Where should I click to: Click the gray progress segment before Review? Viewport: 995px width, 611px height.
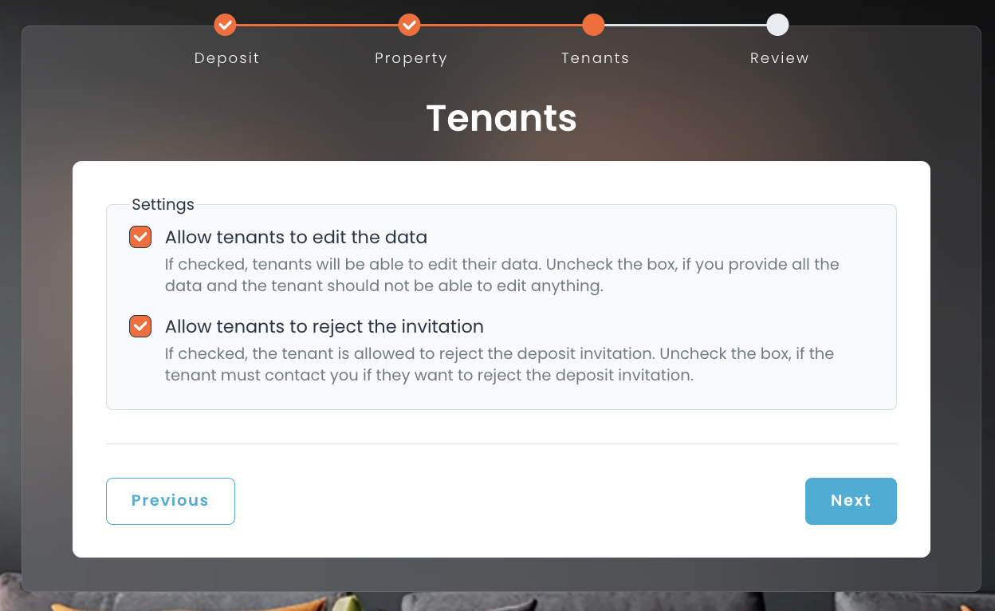tap(686, 24)
